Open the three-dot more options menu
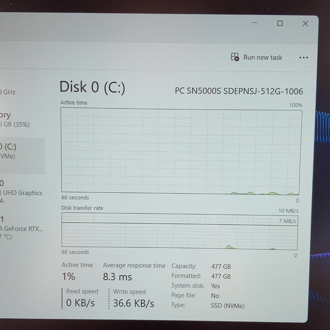330x330 pixels. coord(303,58)
